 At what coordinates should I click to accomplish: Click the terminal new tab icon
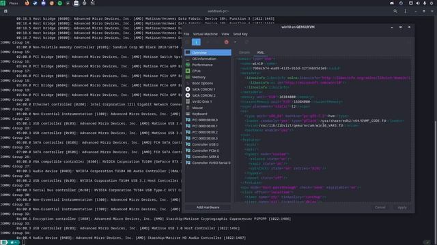(5, 11)
